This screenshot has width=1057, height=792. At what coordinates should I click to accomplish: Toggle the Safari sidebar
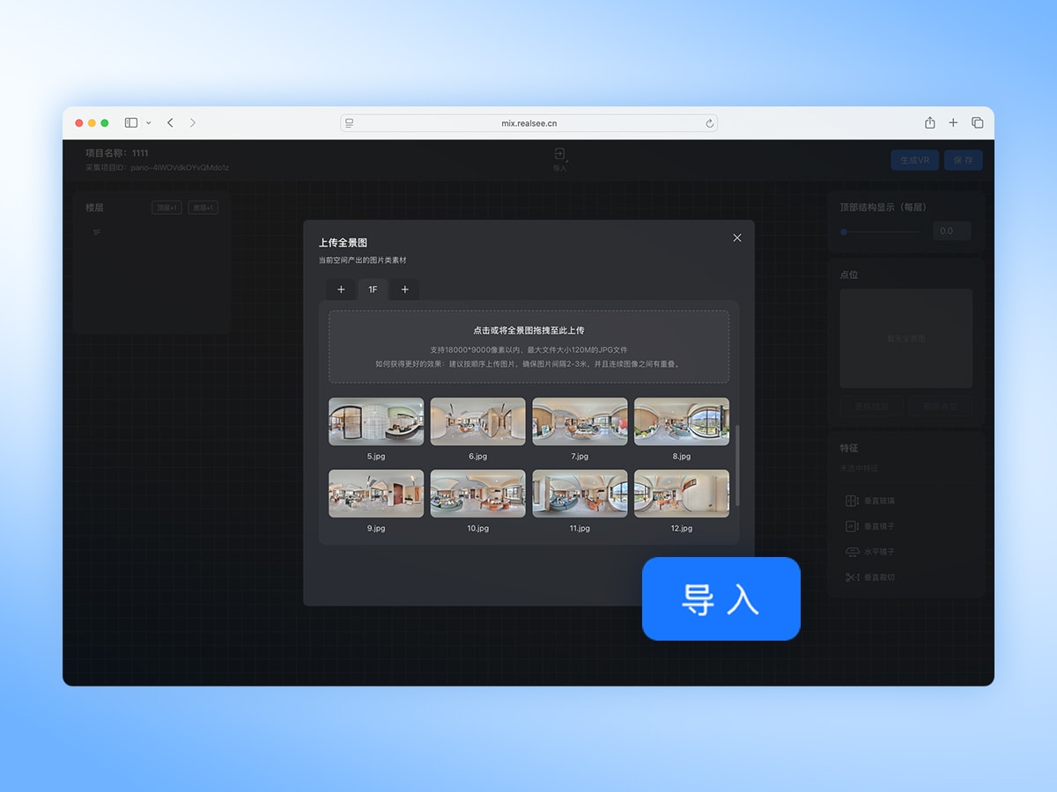(x=131, y=123)
